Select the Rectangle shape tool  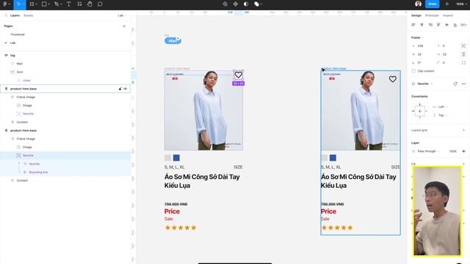pos(44,4)
